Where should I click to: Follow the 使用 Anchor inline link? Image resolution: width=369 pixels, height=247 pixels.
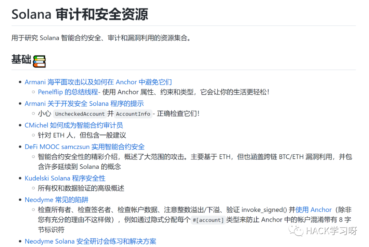coord(313,210)
